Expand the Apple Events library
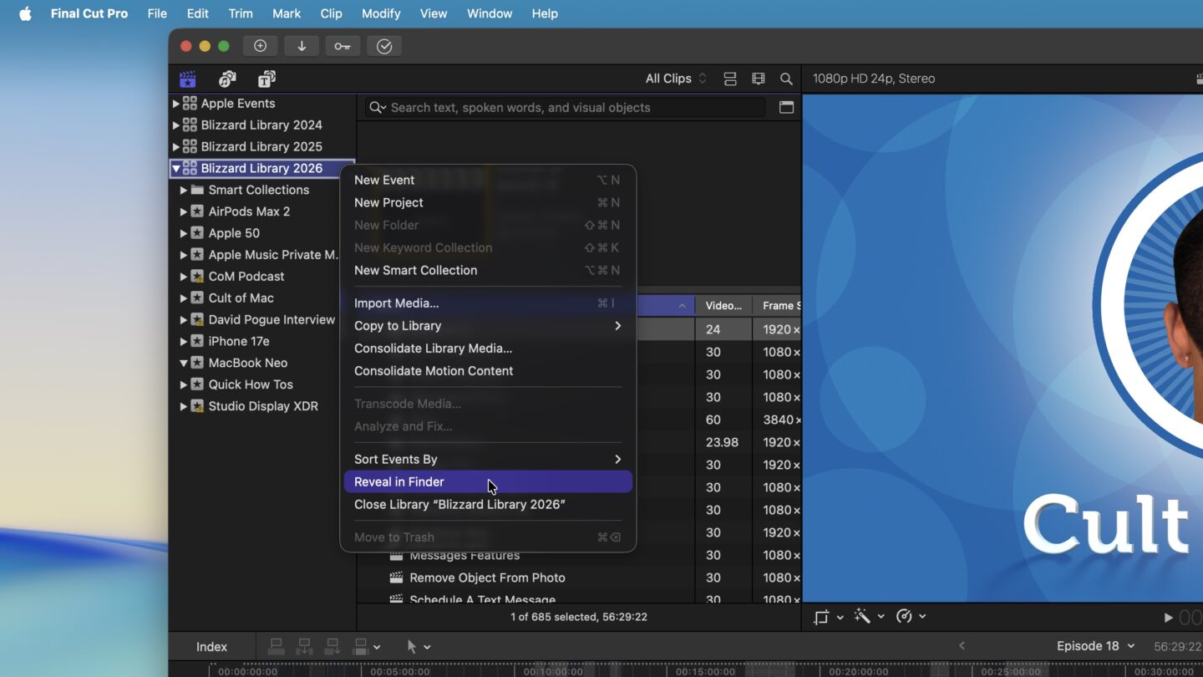1203x677 pixels. (x=176, y=104)
